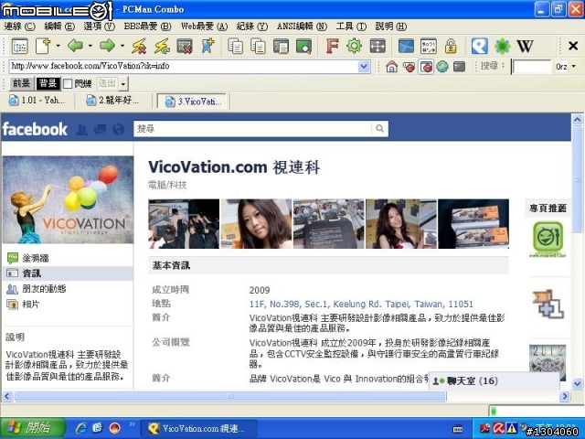
Task: Select the 3.VicoVati... tab
Action: pyautogui.click(x=194, y=102)
